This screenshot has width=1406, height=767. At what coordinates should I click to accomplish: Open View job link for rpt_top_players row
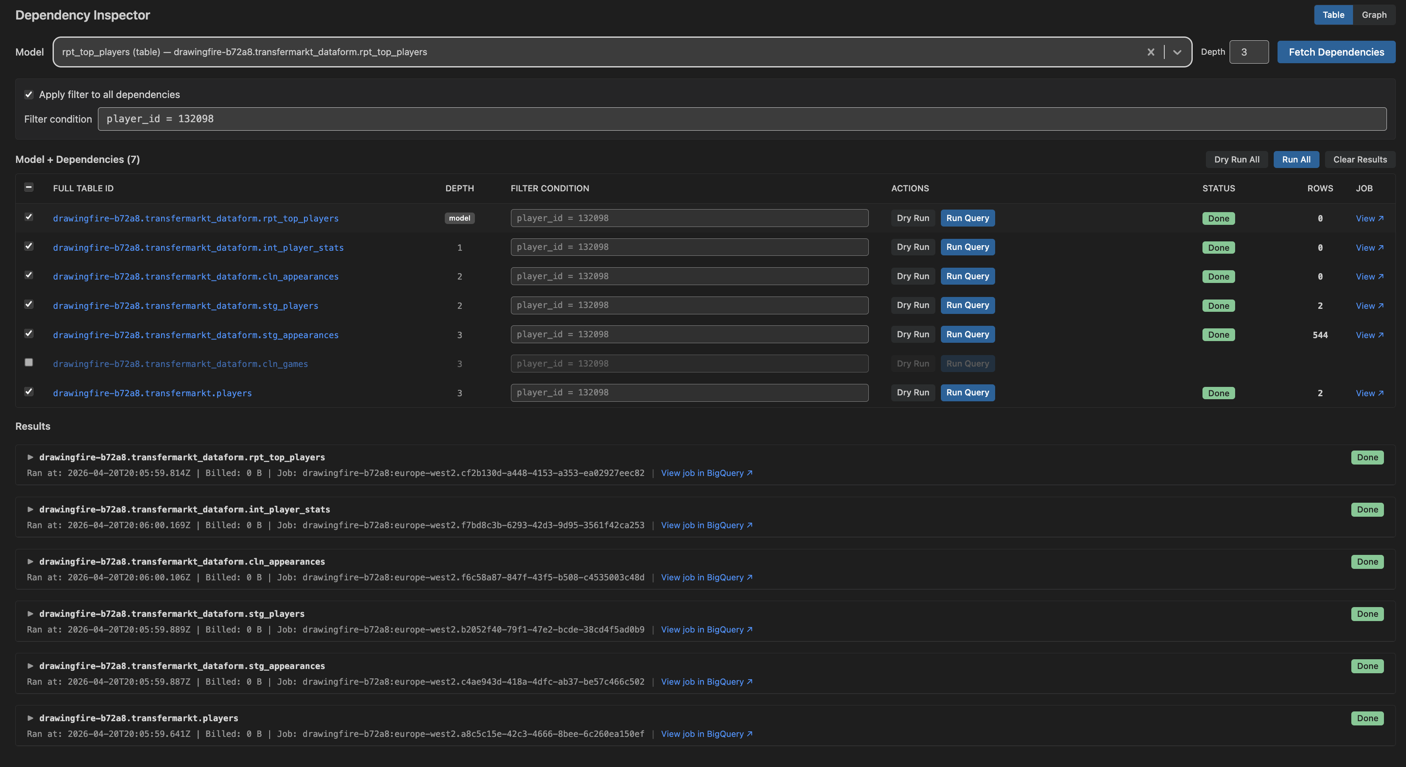pos(1370,218)
